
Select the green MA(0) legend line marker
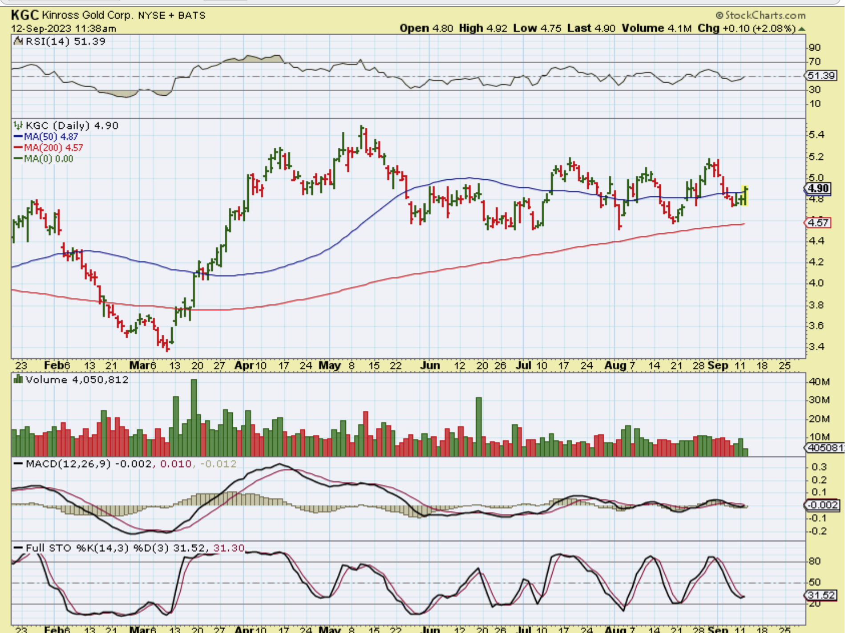(18, 158)
